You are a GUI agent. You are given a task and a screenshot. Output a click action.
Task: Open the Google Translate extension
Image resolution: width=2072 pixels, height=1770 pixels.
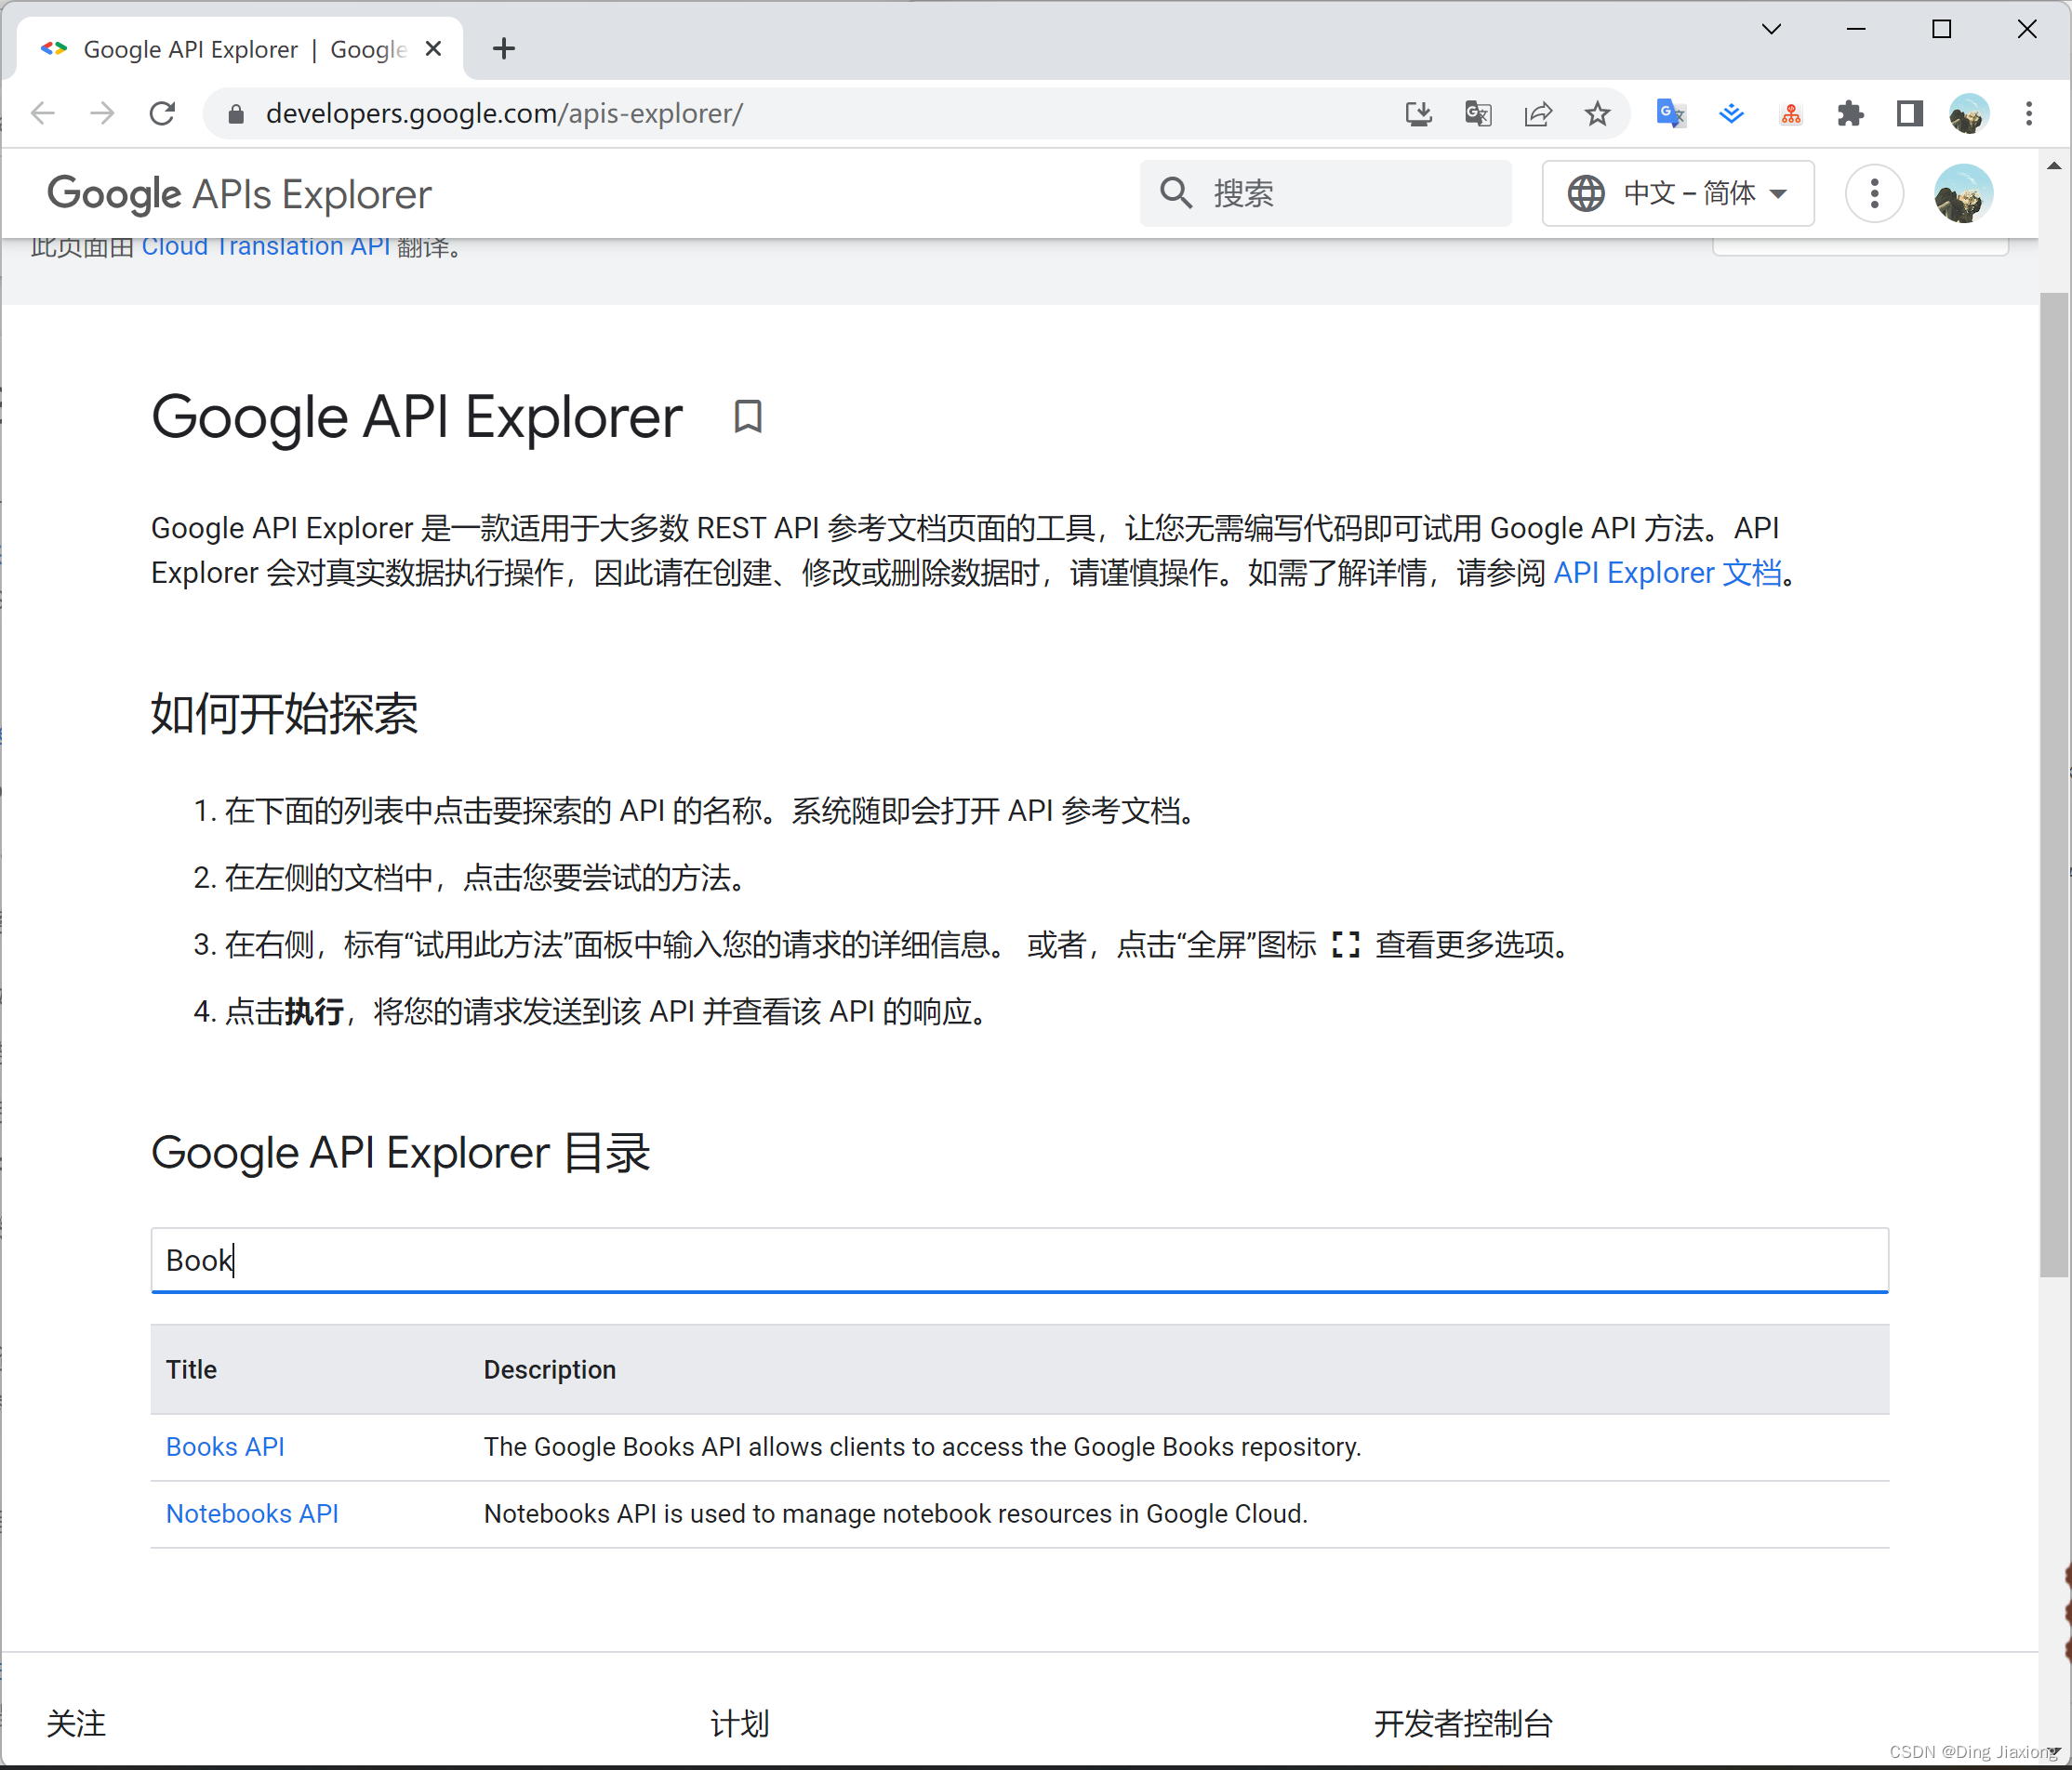tap(1670, 114)
